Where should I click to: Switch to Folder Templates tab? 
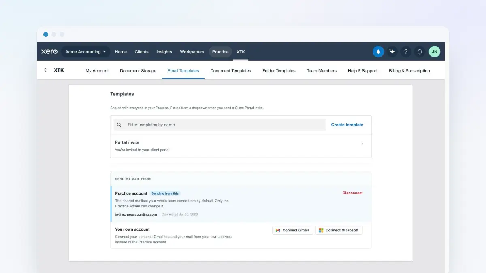tap(279, 71)
